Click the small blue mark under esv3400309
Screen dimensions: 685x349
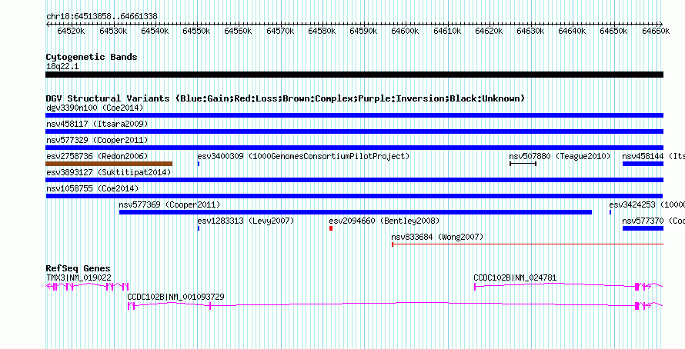point(199,164)
